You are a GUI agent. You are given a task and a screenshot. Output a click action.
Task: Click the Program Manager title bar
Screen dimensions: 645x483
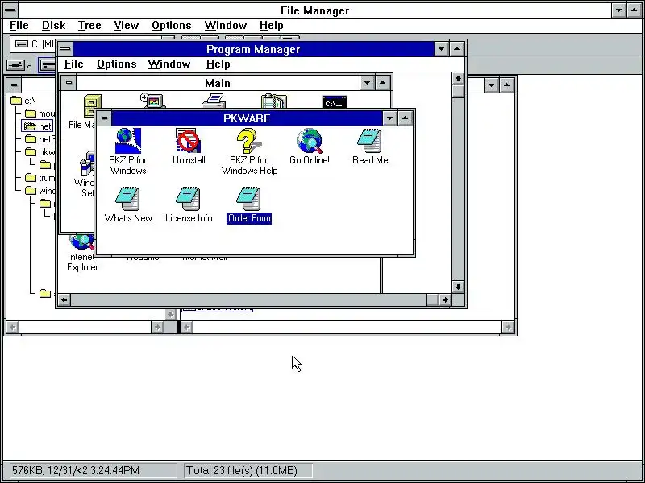click(253, 49)
